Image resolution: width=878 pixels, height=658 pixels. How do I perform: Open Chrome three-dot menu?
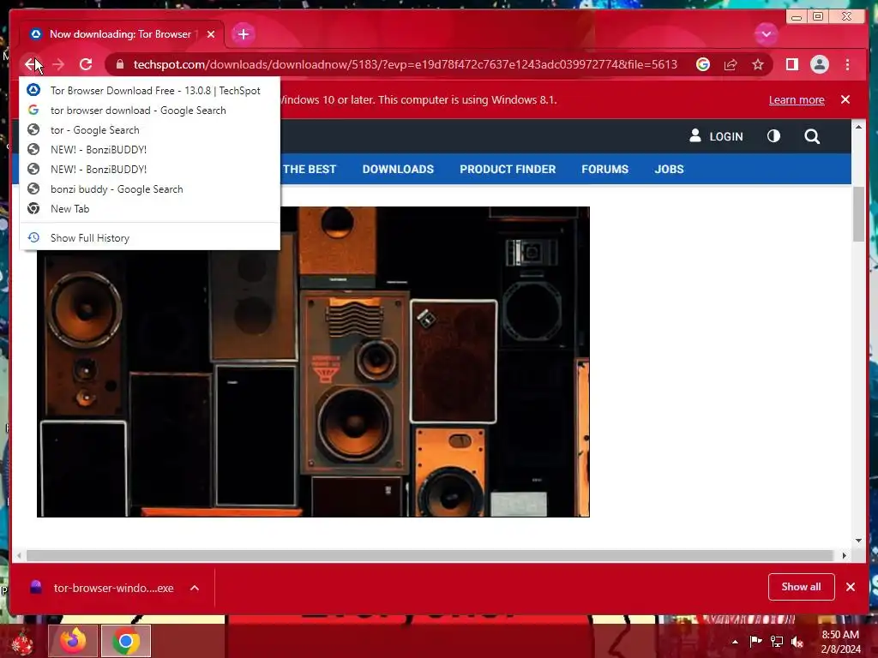pyautogui.click(x=847, y=64)
